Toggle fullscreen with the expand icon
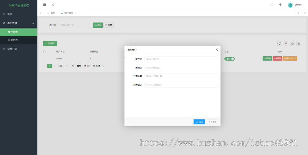This screenshot has width=308, height=155. click(x=271, y=5)
